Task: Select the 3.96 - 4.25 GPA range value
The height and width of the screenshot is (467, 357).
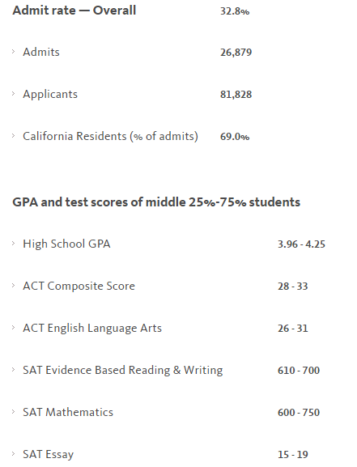Action: coord(301,244)
